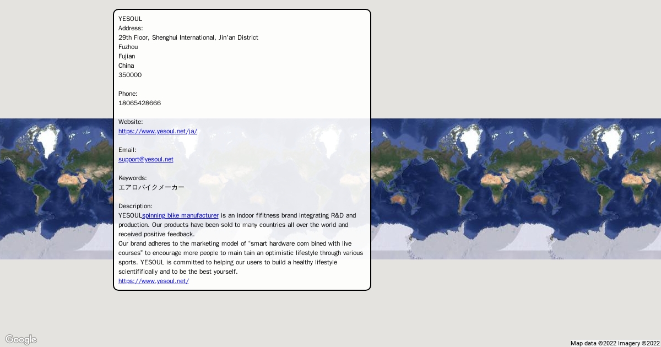Viewport: 661px width, 347px height.
Task: Open the bottom https://www.yesoul.net/ link
Action: point(153,281)
